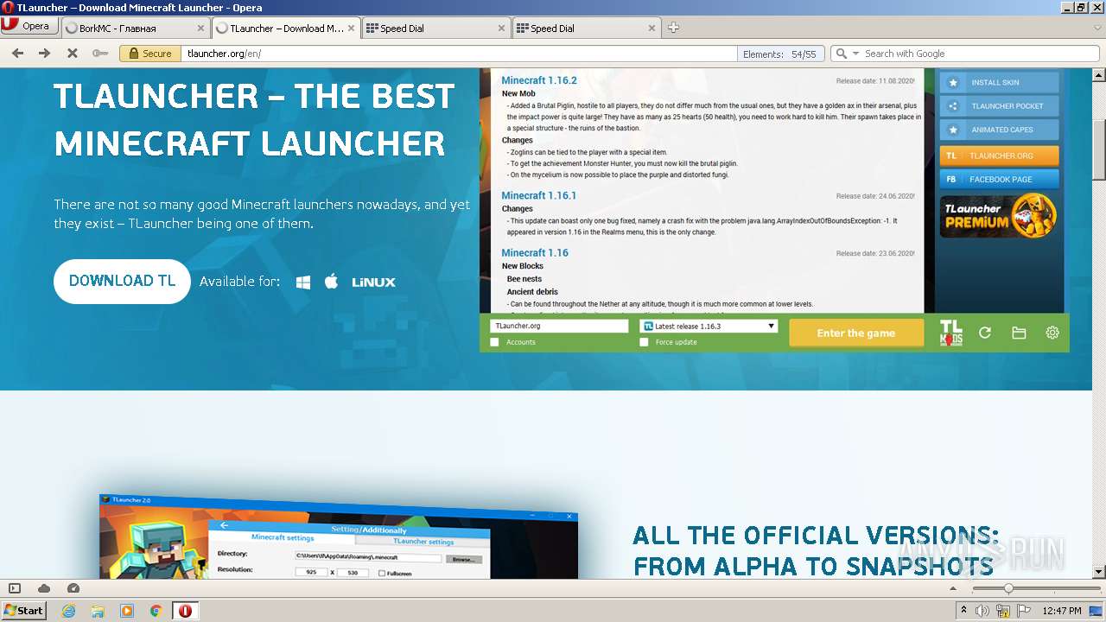The height and width of the screenshot is (622, 1106).
Task: Select the TLauncher – Download Minecraft tab
Action: pos(285,28)
